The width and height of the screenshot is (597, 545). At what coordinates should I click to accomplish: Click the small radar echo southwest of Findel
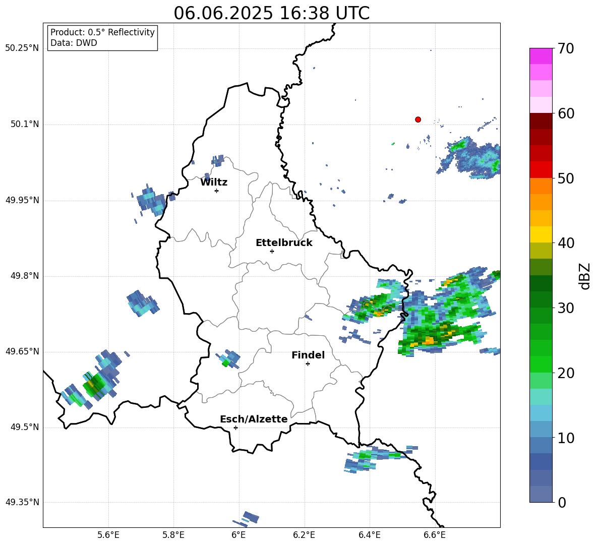pyautogui.click(x=228, y=359)
